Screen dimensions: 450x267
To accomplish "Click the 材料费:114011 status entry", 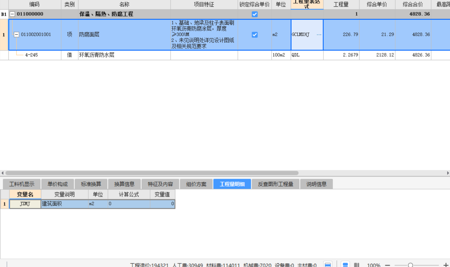I will click(223, 265).
